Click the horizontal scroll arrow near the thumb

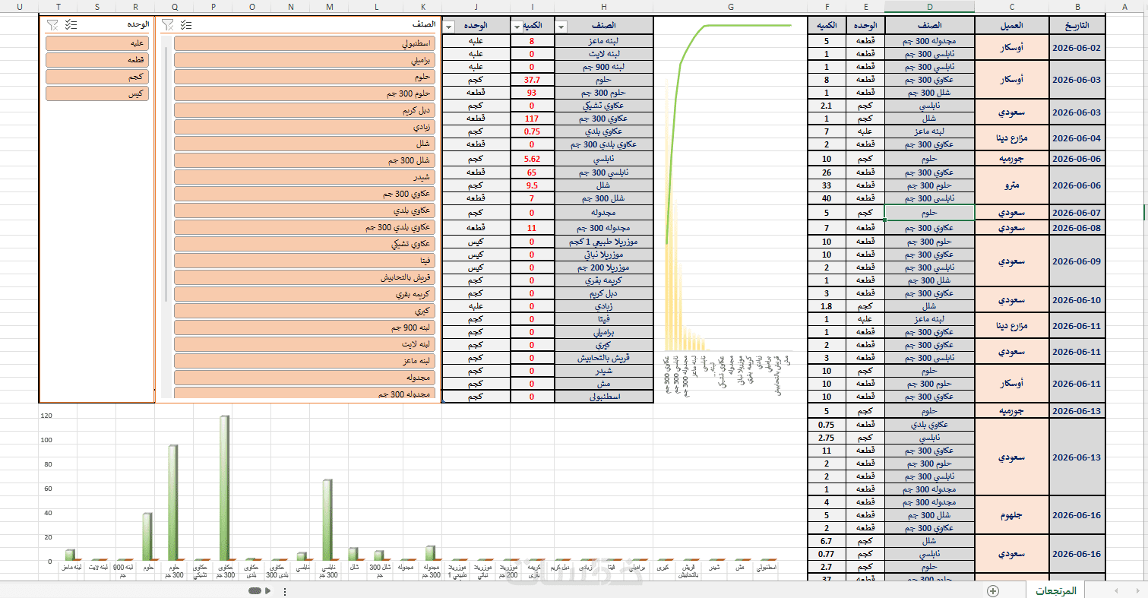(x=267, y=590)
